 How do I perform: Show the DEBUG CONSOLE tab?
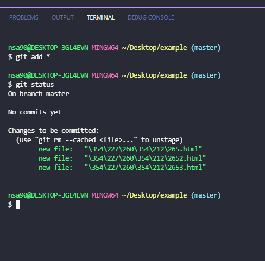[151, 17]
